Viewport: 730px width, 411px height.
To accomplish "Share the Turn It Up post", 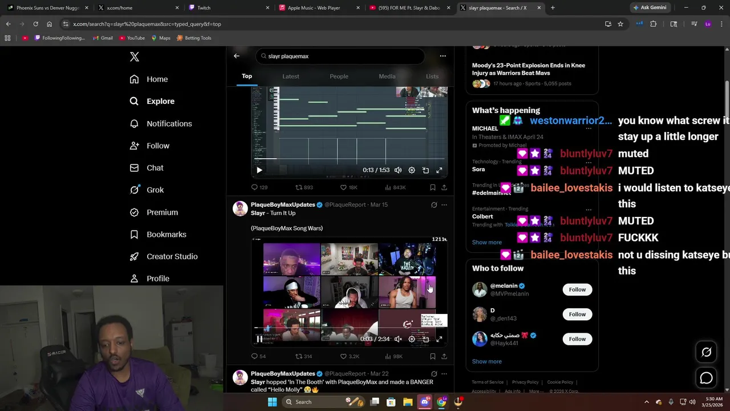I will (x=444, y=356).
